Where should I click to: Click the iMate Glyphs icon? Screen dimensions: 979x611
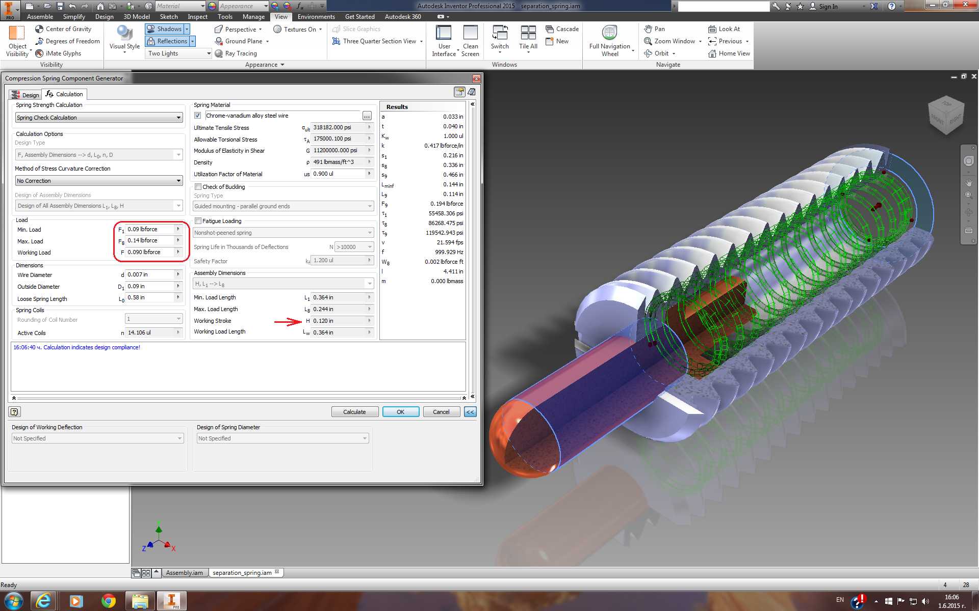pyautogui.click(x=39, y=53)
